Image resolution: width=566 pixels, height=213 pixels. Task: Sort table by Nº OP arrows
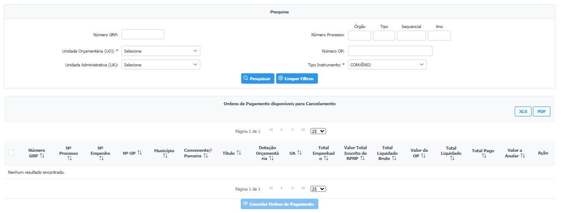139,153
